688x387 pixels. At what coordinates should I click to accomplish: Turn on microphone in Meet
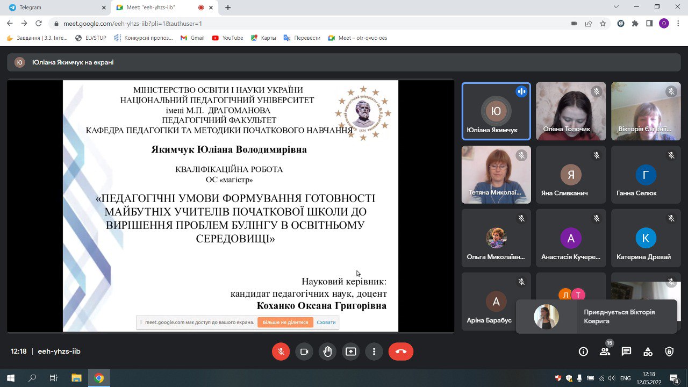281,352
